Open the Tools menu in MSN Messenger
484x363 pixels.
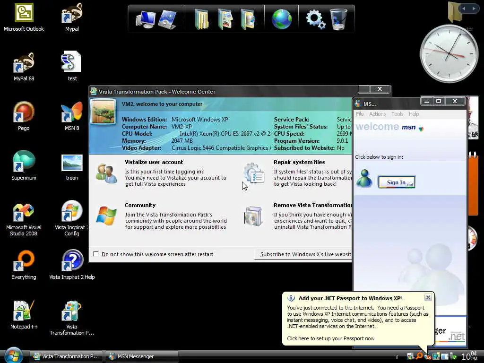click(x=397, y=114)
